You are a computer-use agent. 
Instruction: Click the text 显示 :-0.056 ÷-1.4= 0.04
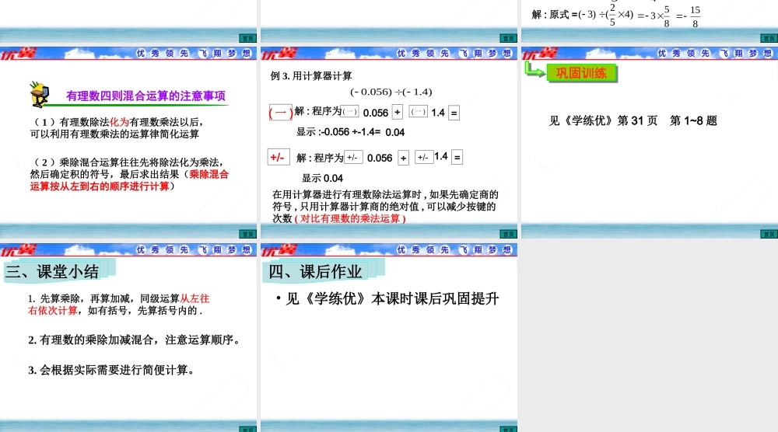[x=350, y=132]
